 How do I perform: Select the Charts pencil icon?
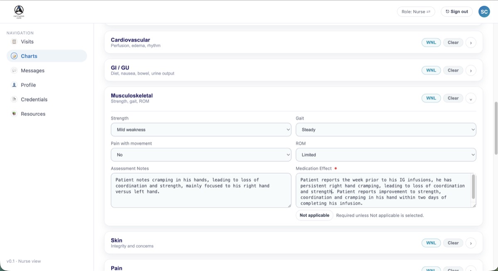(14, 56)
